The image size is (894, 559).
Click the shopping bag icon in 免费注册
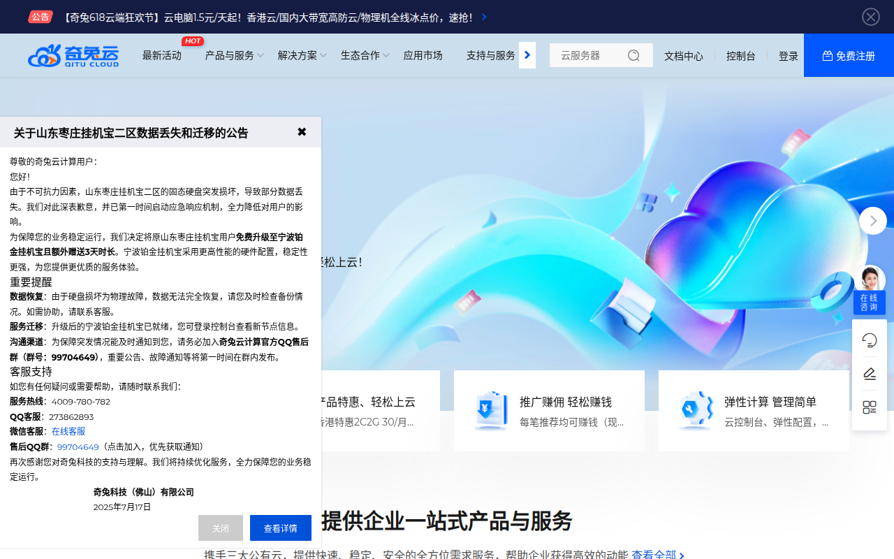coord(828,56)
